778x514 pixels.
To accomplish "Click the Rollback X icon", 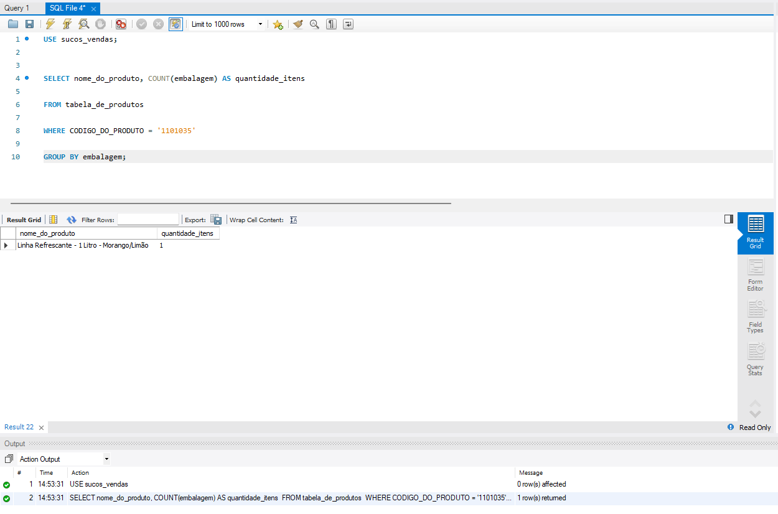I will point(159,24).
